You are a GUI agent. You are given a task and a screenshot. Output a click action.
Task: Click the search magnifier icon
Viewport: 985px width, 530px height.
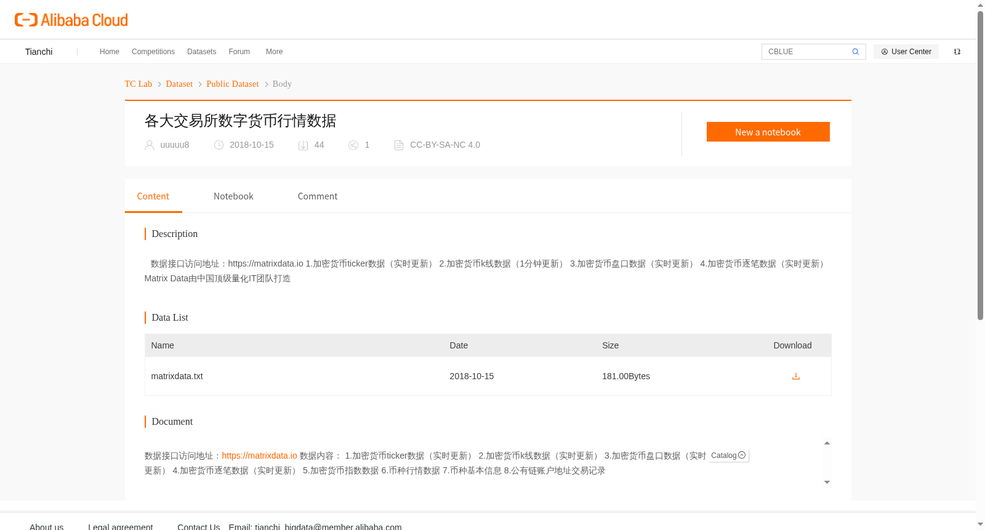click(855, 52)
